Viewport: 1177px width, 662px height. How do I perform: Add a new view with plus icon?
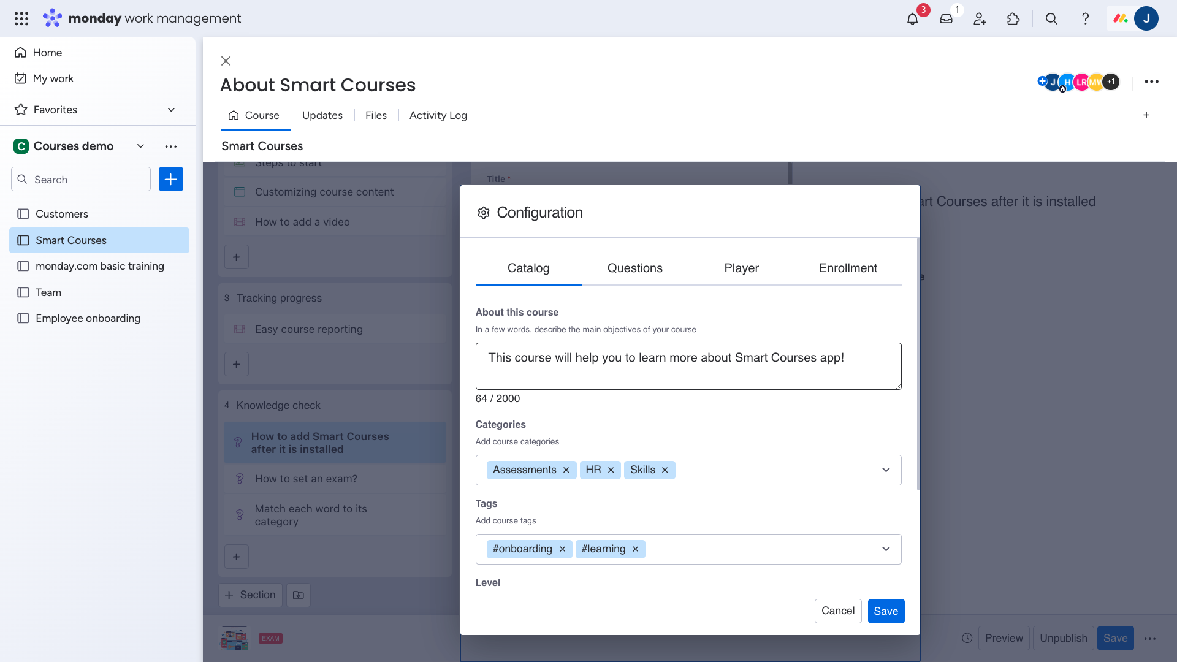click(1146, 115)
